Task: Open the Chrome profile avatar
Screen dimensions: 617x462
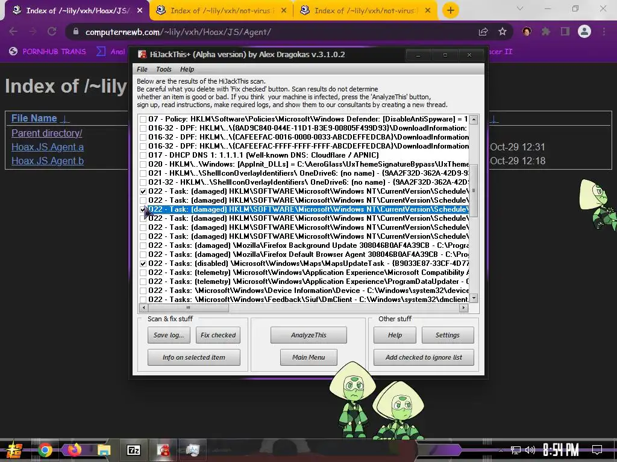Action: tap(584, 31)
